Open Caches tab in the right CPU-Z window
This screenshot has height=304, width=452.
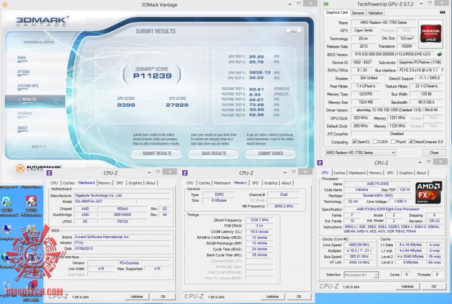point(339,173)
